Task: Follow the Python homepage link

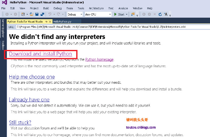Action: point(99,59)
